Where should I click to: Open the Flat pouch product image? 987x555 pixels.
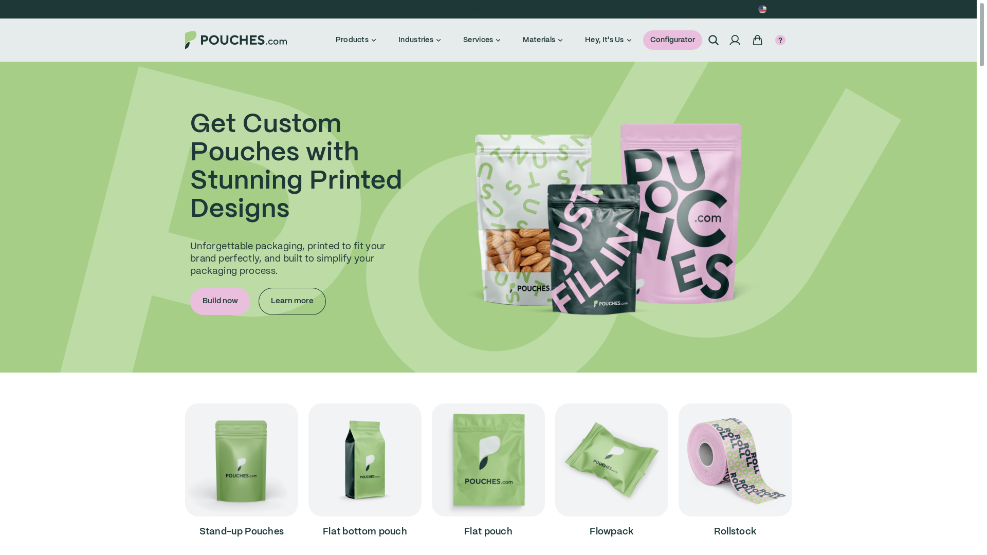tap(488, 460)
